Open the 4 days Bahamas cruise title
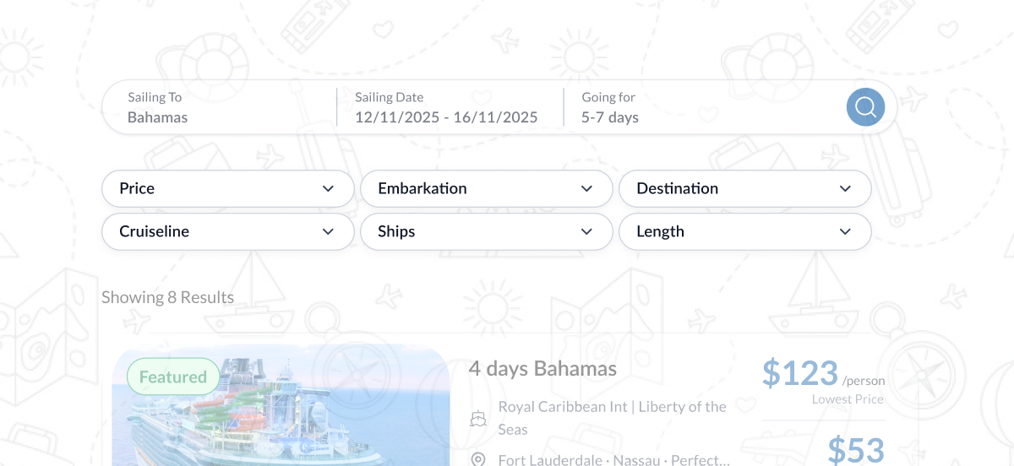The image size is (1014, 466). pos(542,369)
